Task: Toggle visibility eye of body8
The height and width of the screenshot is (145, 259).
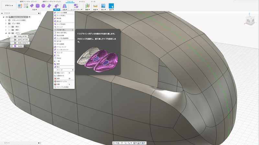Action: click(x=12, y=46)
